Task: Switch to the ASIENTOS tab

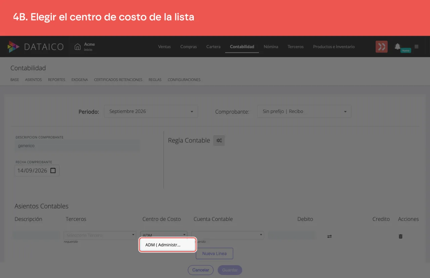Action: [33, 80]
